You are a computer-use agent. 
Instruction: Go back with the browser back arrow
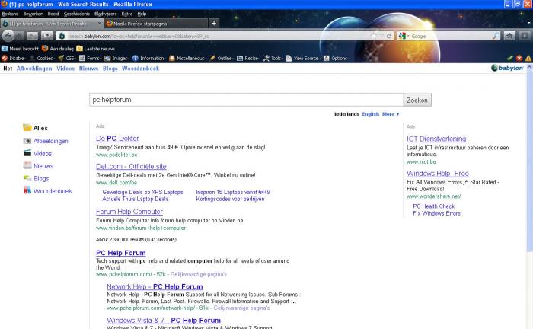pyautogui.click(x=8, y=35)
